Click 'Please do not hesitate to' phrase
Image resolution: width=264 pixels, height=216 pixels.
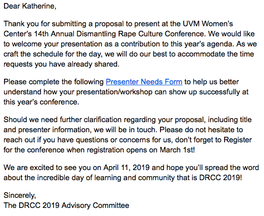tap(201, 130)
